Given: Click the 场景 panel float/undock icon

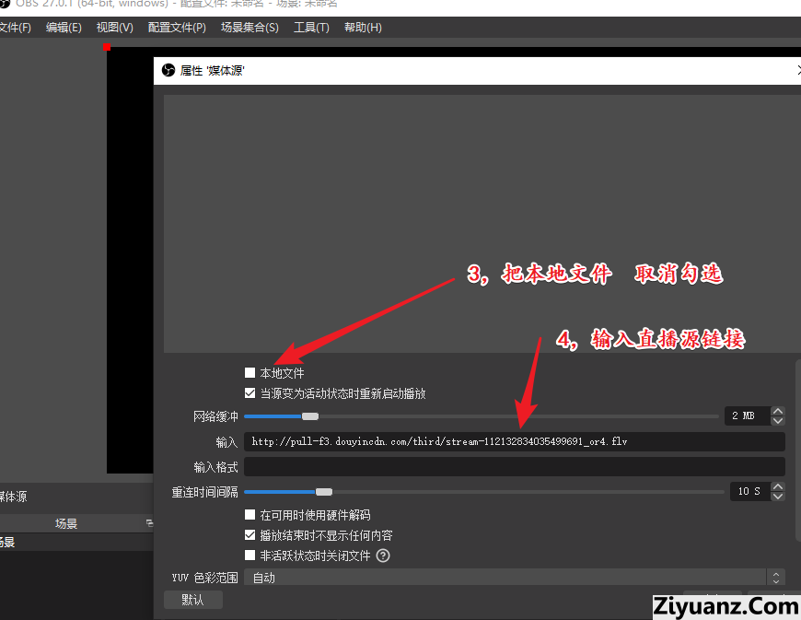Looking at the screenshot, I should point(149,523).
